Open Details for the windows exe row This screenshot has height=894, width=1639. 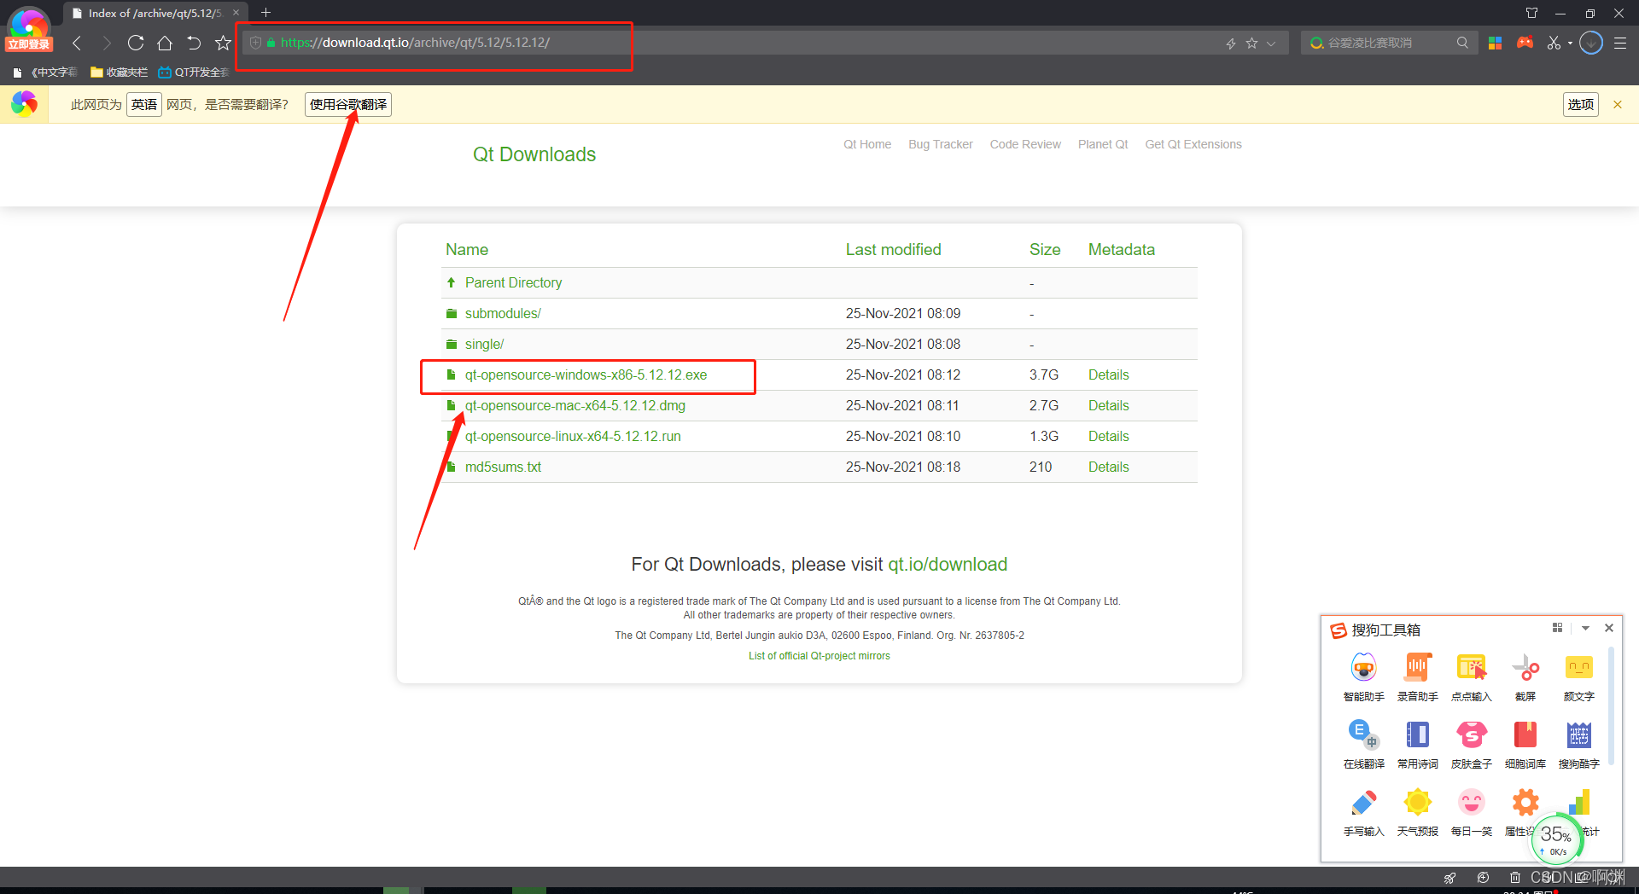point(1108,375)
